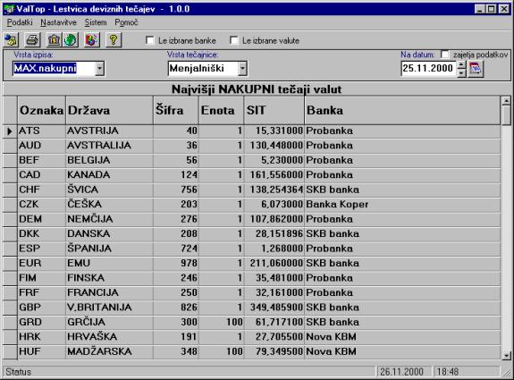Click the data import icon with blue ball
The height and width of the screenshot is (380, 514).
click(12, 40)
